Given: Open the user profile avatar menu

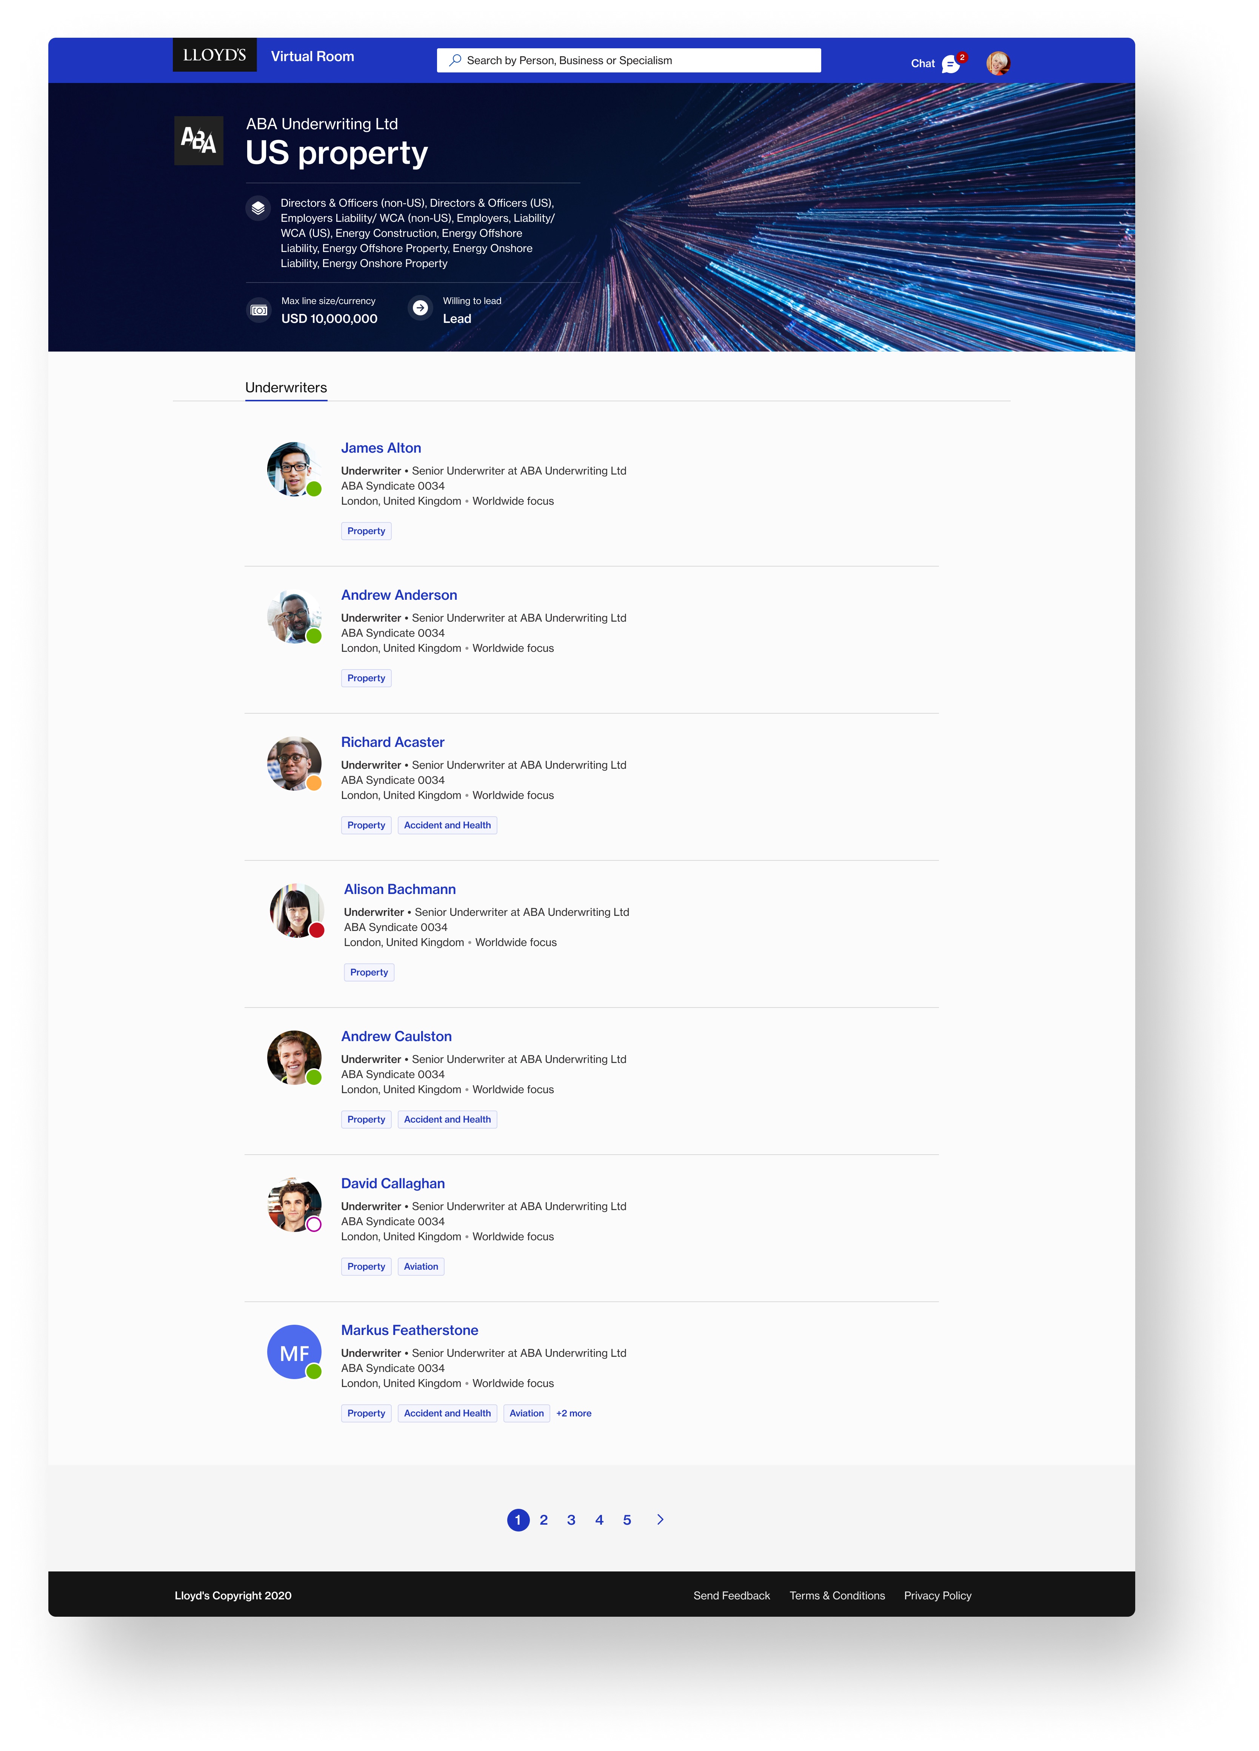Looking at the screenshot, I should 998,63.
